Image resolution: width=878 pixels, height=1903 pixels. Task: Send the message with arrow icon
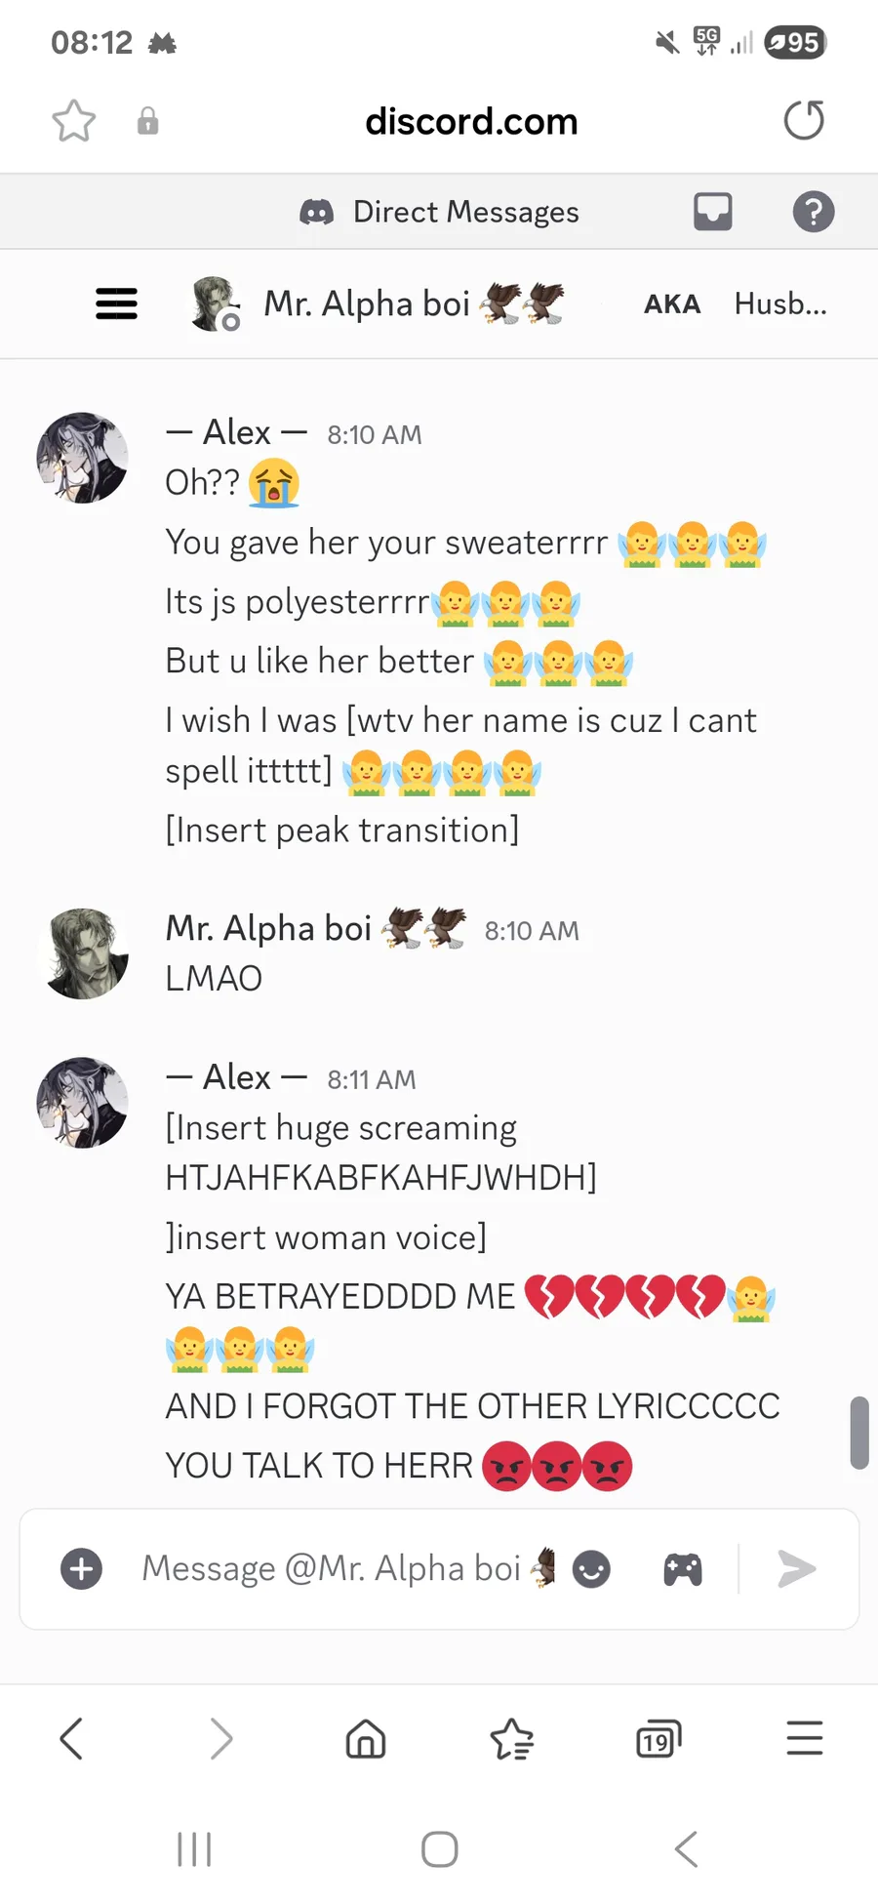click(x=796, y=1569)
